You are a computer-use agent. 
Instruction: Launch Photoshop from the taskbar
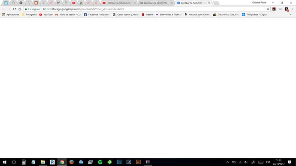pos(119,162)
